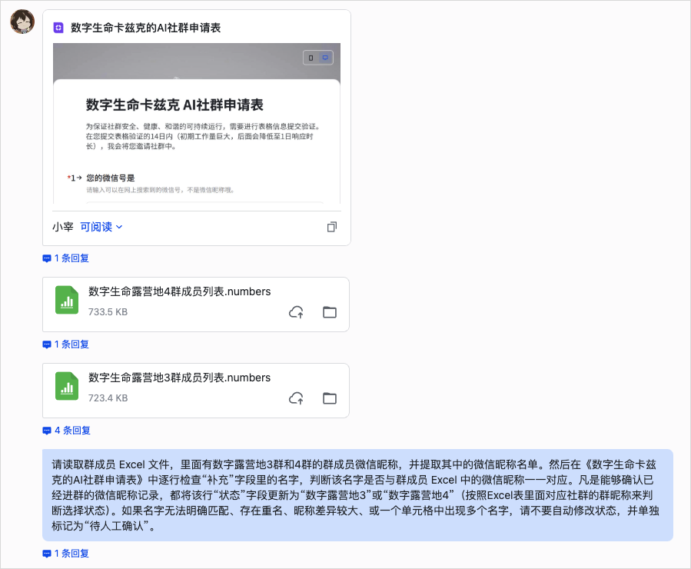Switch form preview to desktop view

tap(325, 58)
